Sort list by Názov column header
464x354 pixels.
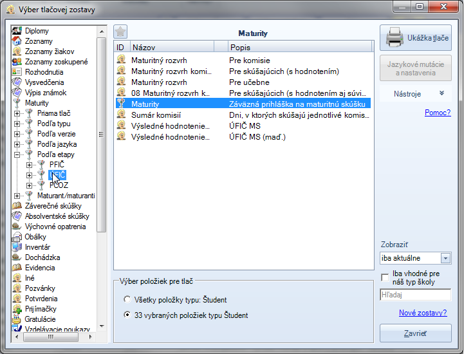click(x=172, y=47)
